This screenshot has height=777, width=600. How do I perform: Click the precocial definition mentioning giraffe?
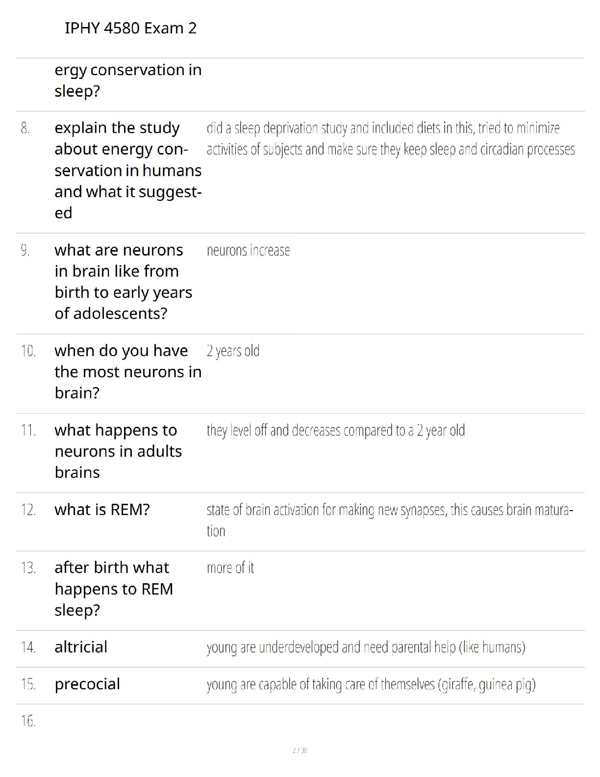(371, 685)
